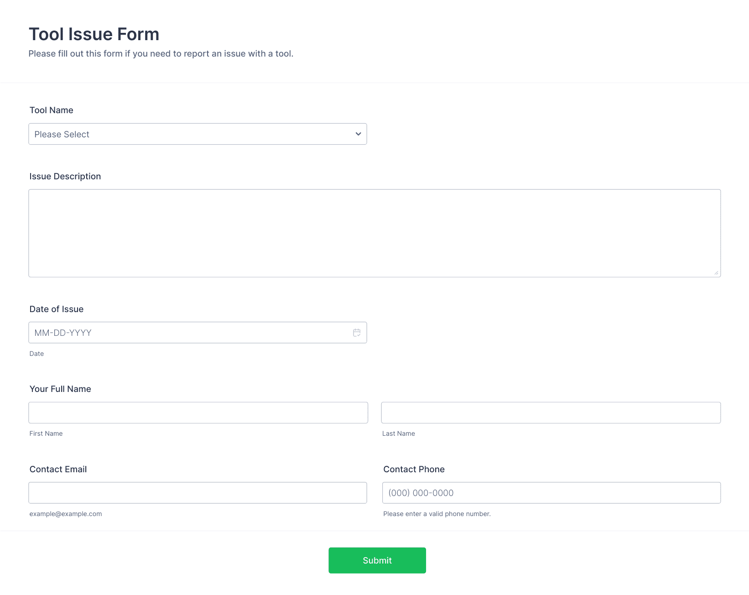
Task: Click the "Tool Name" field label
Action: tap(52, 110)
